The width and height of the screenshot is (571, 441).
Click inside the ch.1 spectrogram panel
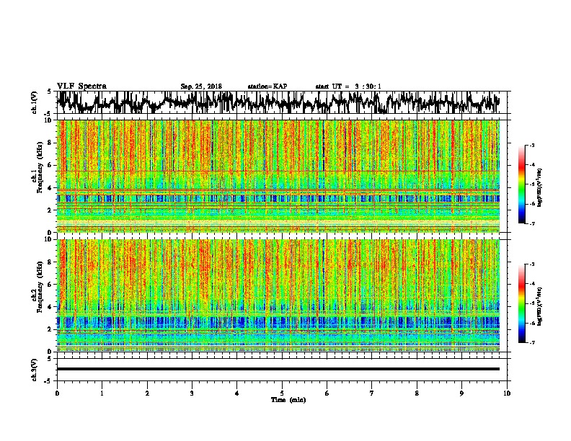278,176
